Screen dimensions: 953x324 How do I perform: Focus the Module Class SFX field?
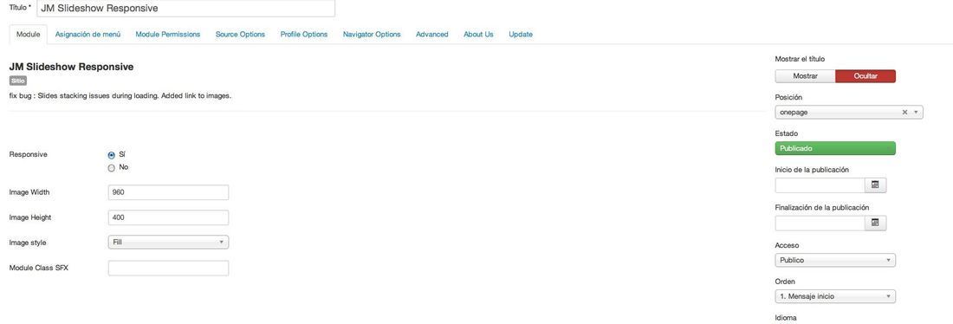[168, 268]
